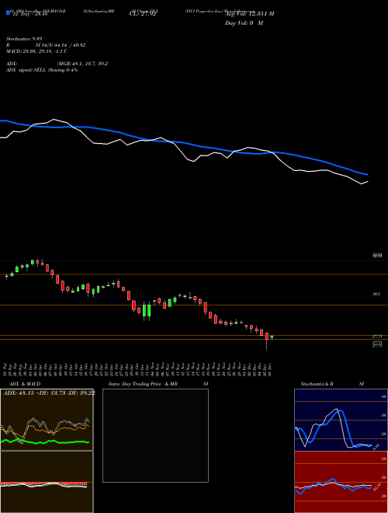The height and width of the screenshot is (513, 388).
Task: Click the '9.89' stochastics end value label
Action: tap(376, 446)
